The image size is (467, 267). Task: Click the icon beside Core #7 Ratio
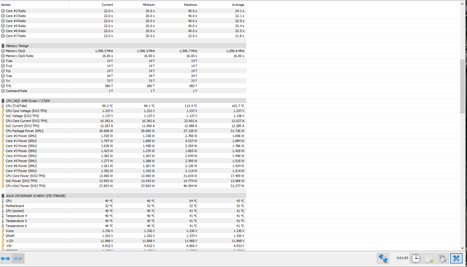[x=3, y=36]
